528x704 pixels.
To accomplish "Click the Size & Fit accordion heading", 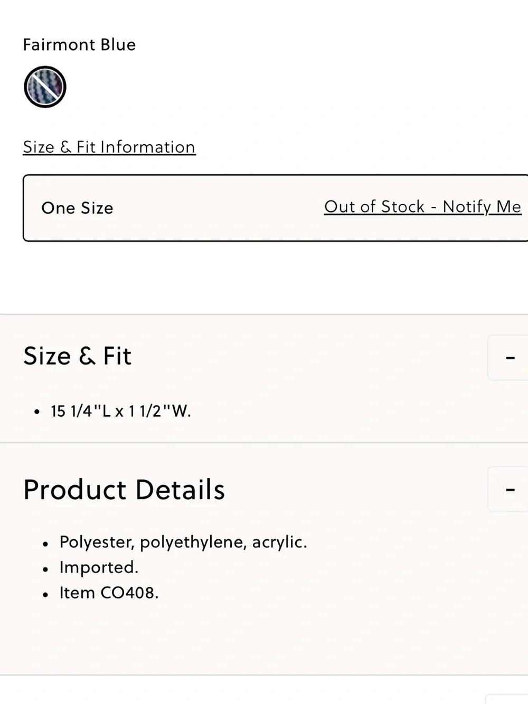I will coord(77,356).
